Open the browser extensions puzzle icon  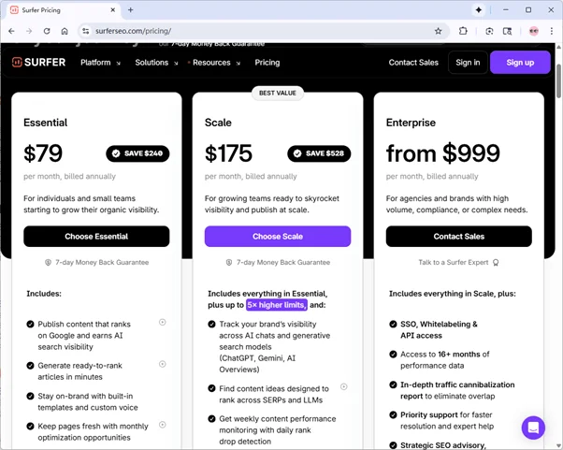point(463,31)
